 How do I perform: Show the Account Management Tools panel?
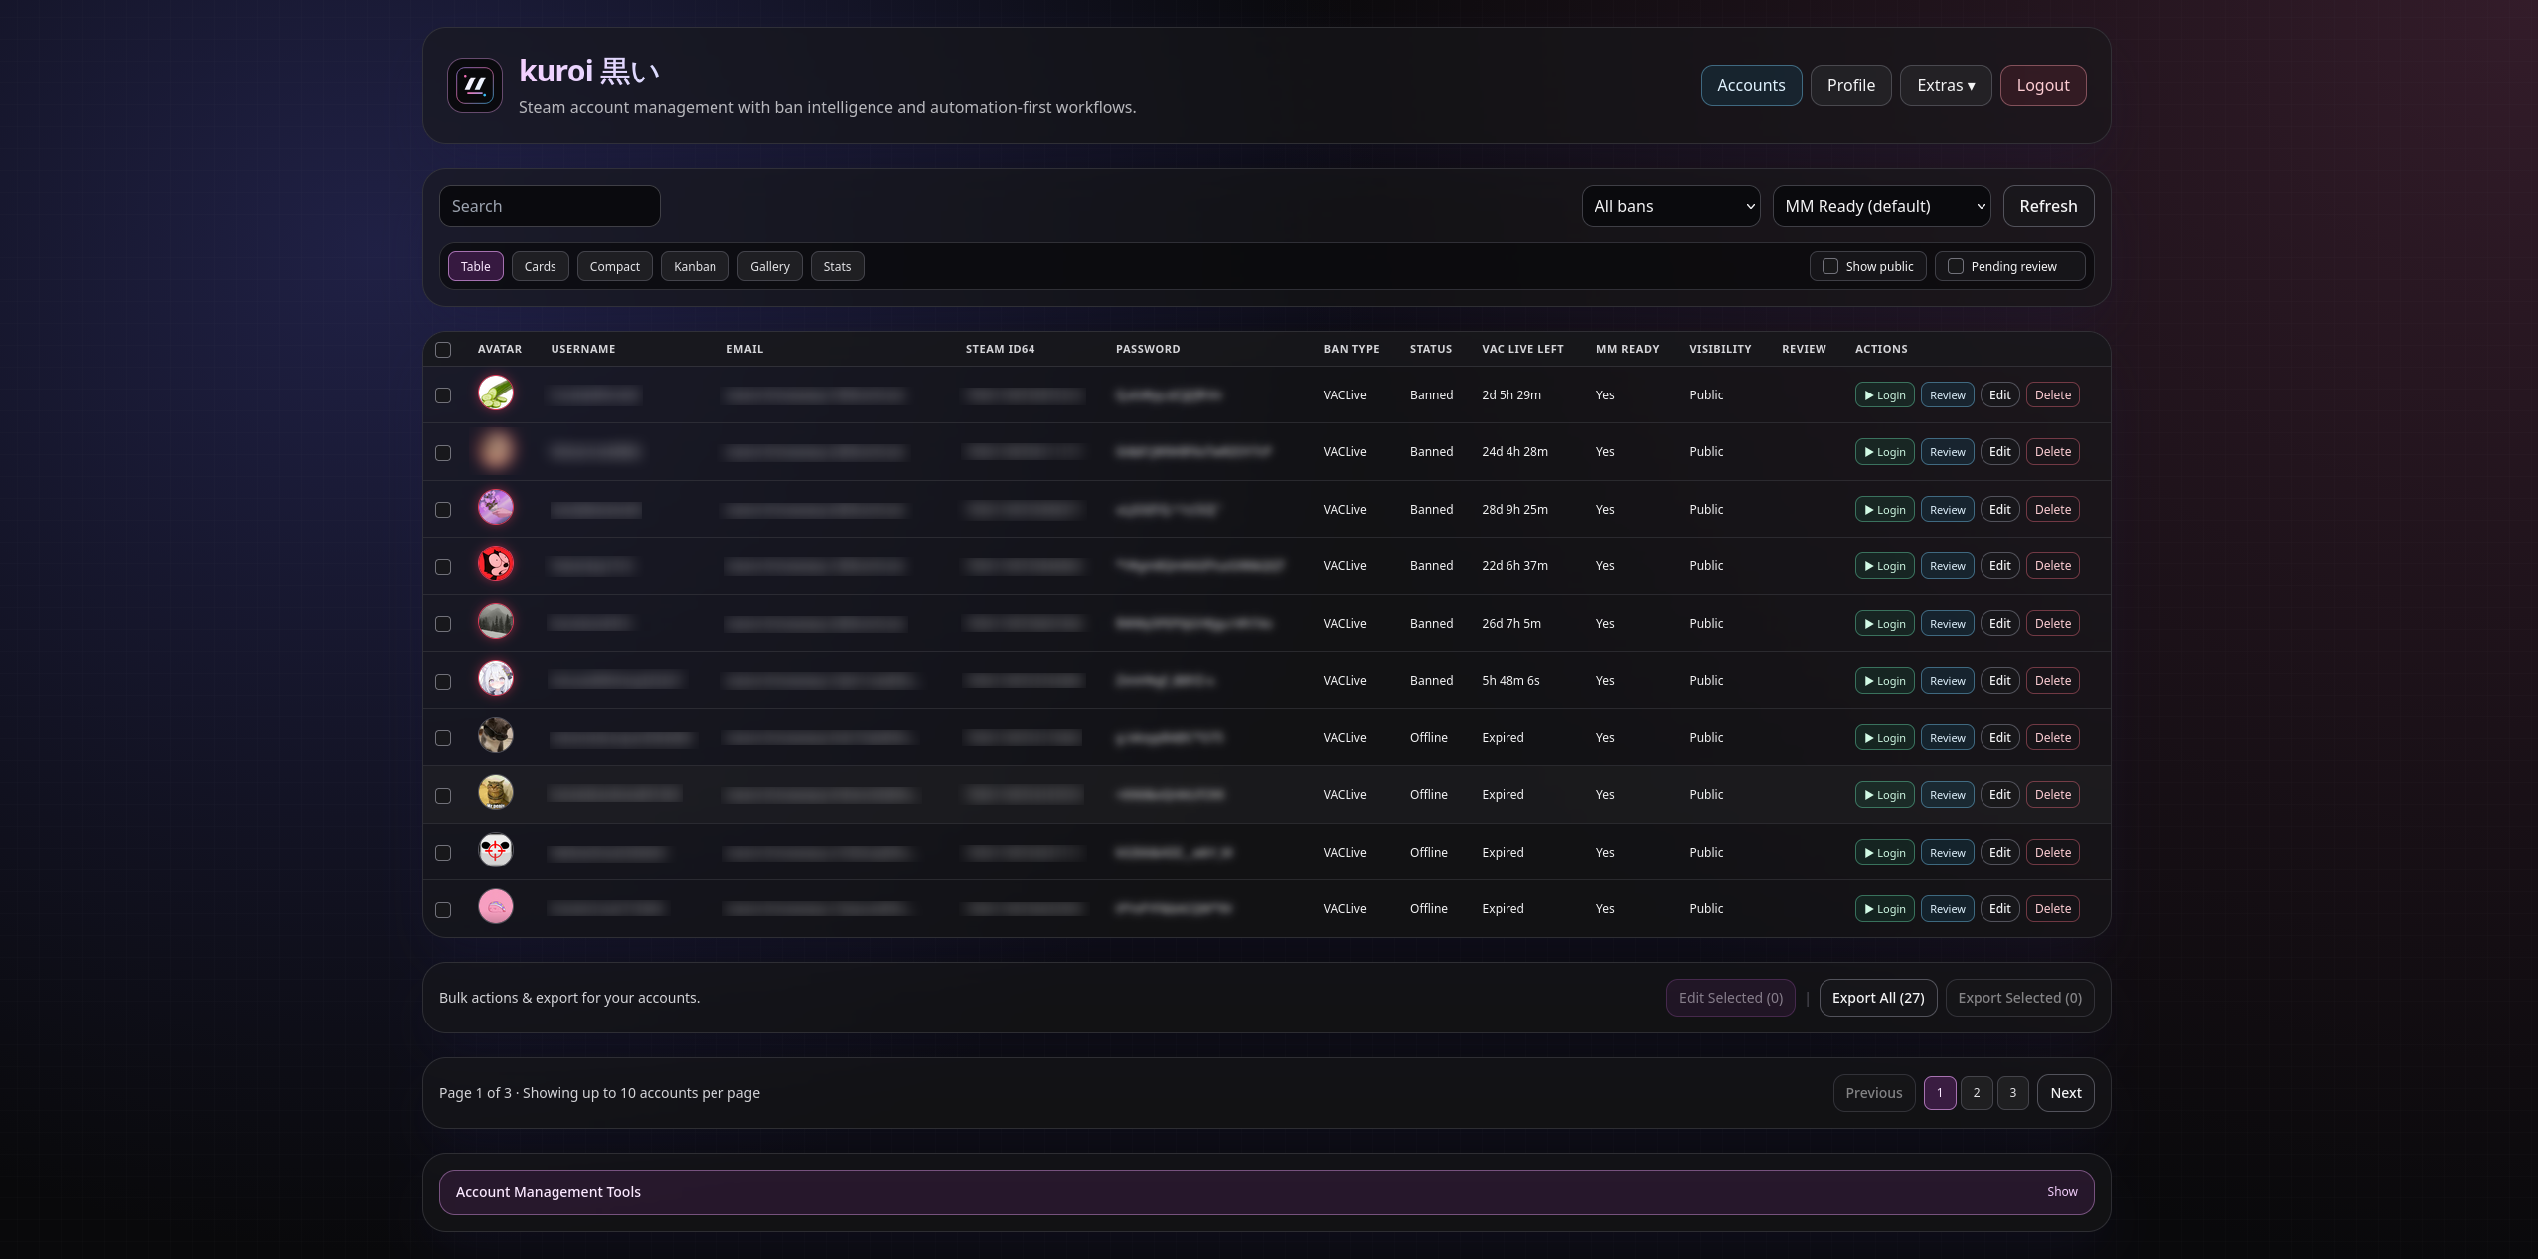[2061, 1192]
